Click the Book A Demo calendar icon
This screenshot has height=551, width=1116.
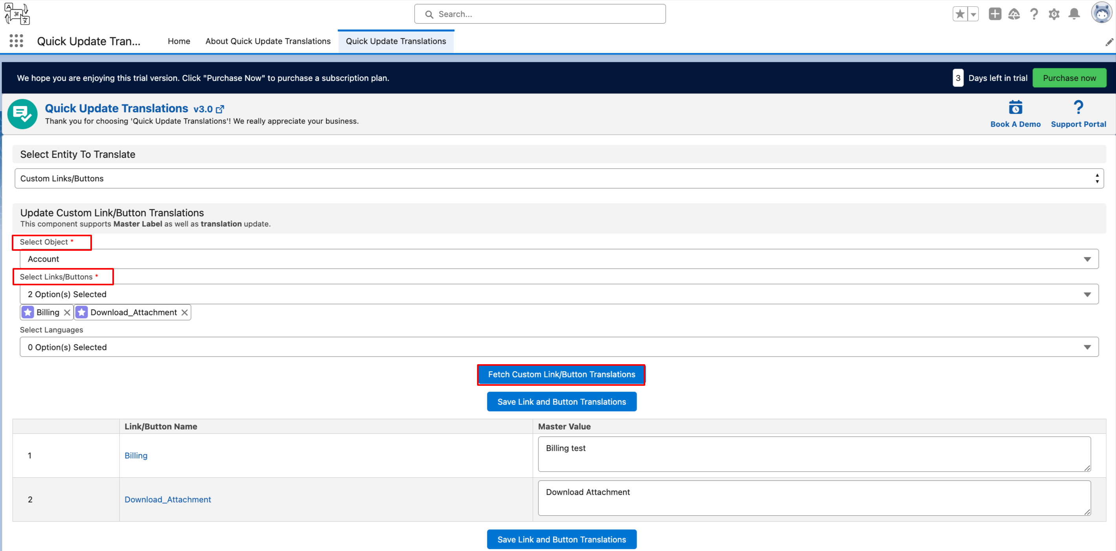pos(1015,108)
